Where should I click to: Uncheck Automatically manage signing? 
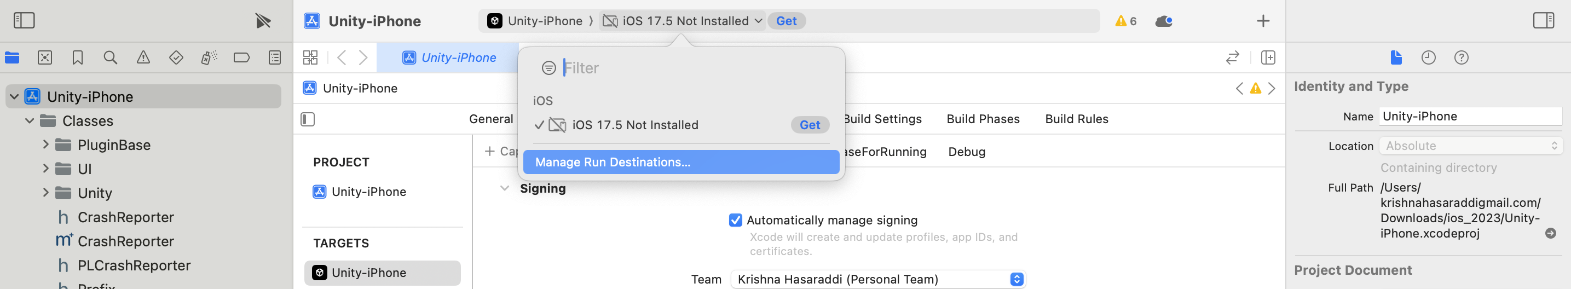pos(736,220)
